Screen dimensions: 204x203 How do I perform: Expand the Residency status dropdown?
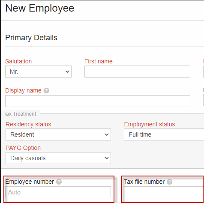pos(58,134)
